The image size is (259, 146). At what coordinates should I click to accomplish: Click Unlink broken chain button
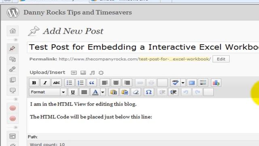click(151, 83)
